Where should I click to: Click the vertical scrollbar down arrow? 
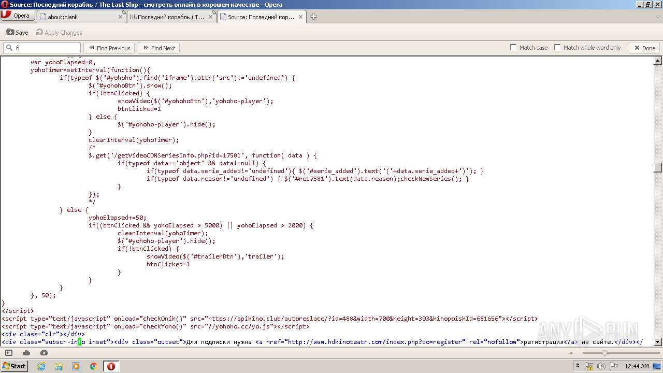point(658,342)
